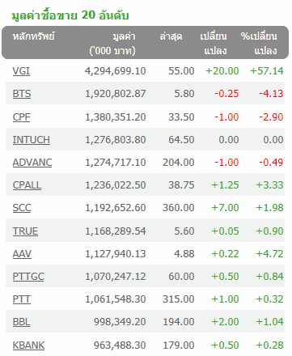Open the CPALL stock page
The image size is (292, 356).
[x=27, y=185]
